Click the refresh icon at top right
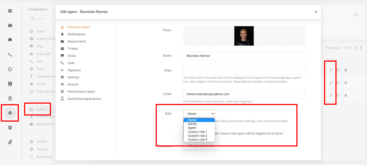The height and width of the screenshot is (165, 367). [356, 15]
